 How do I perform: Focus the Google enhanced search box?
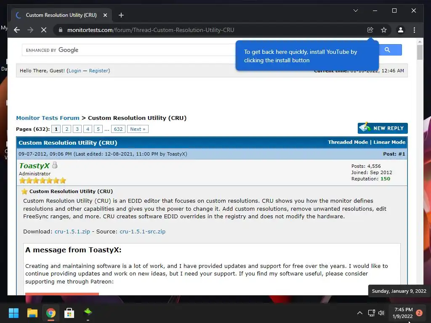[x=128, y=50]
